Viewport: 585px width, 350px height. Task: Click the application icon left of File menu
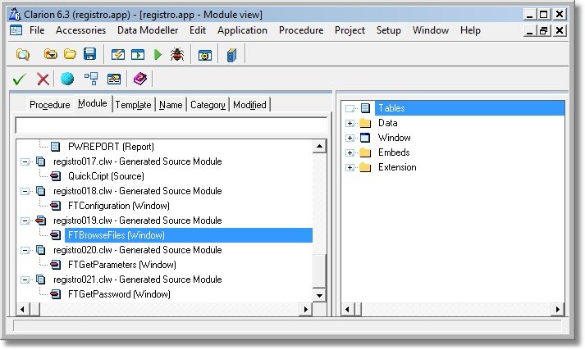(16, 30)
